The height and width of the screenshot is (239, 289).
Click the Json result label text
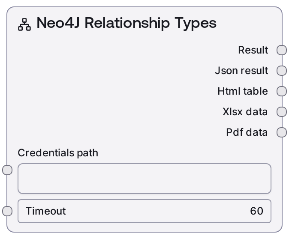241,71
